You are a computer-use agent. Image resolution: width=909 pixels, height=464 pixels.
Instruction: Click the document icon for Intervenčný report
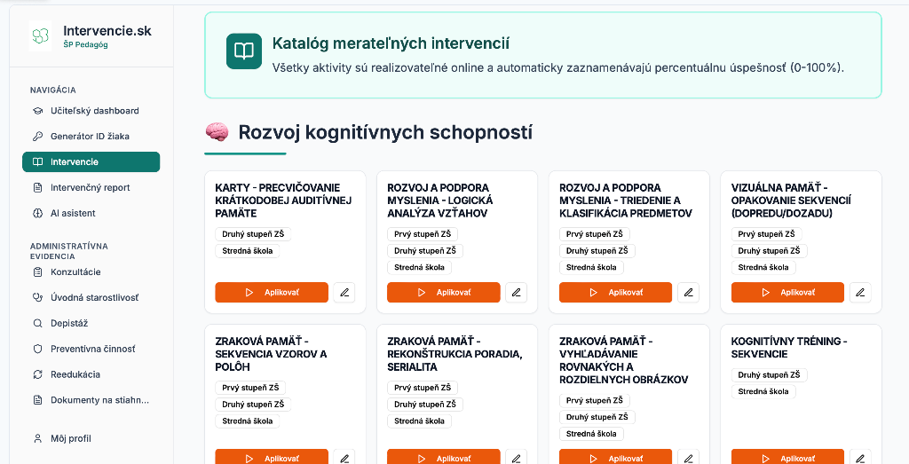(37, 187)
